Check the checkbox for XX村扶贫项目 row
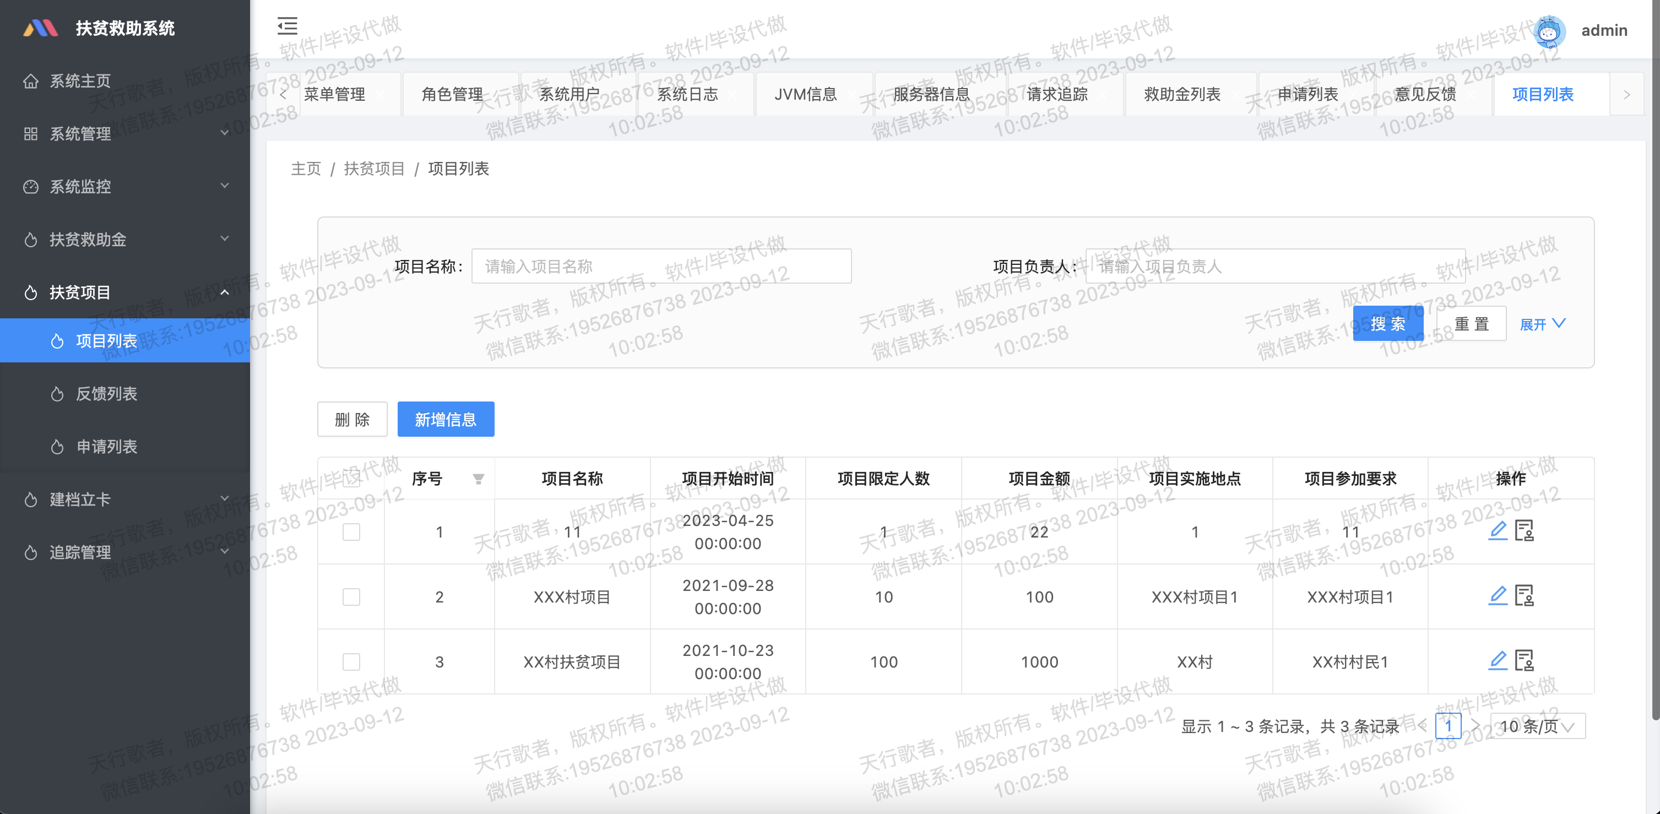 point(351,661)
